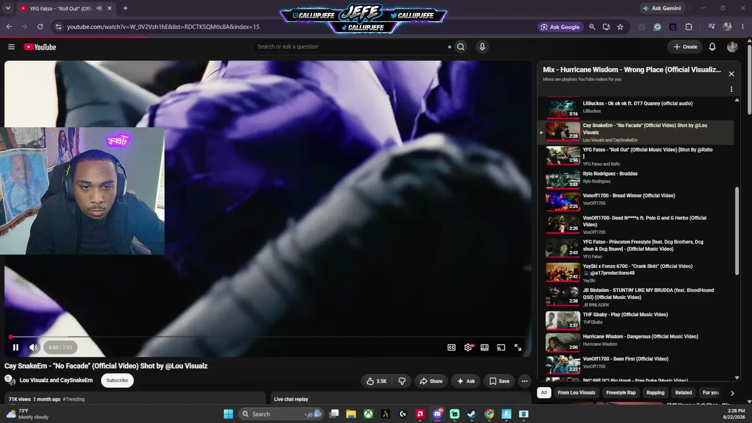752x423 pixels.
Task: Focus the YouTube search box
Action: pyautogui.click(x=352, y=46)
